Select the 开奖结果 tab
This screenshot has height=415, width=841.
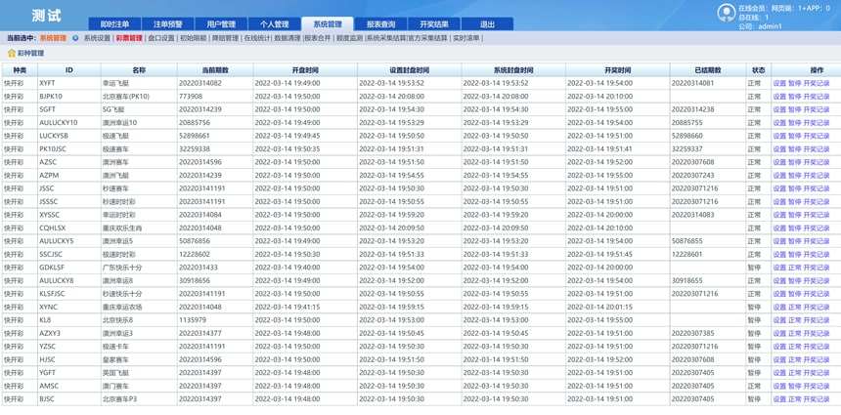click(x=433, y=23)
